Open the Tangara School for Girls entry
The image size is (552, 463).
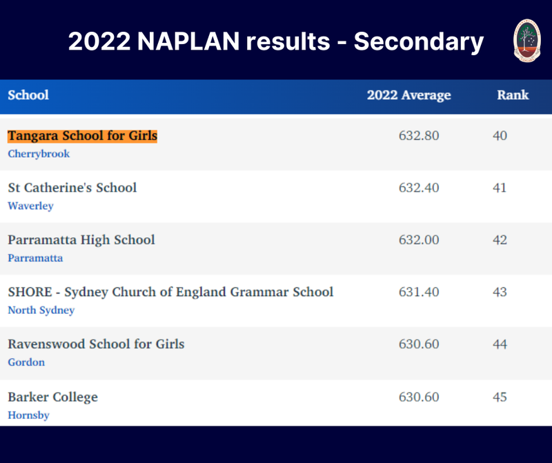coord(82,135)
